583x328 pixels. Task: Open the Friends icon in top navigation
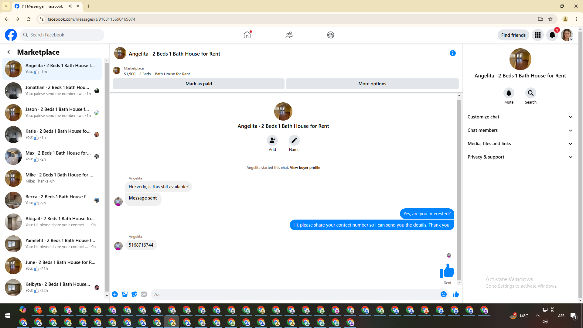point(289,35)
